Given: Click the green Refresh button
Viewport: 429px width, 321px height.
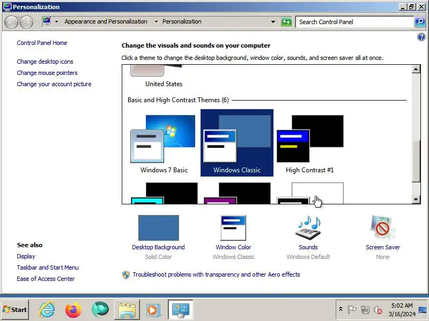Looking at the screenshot, I should tap(286, 22).
